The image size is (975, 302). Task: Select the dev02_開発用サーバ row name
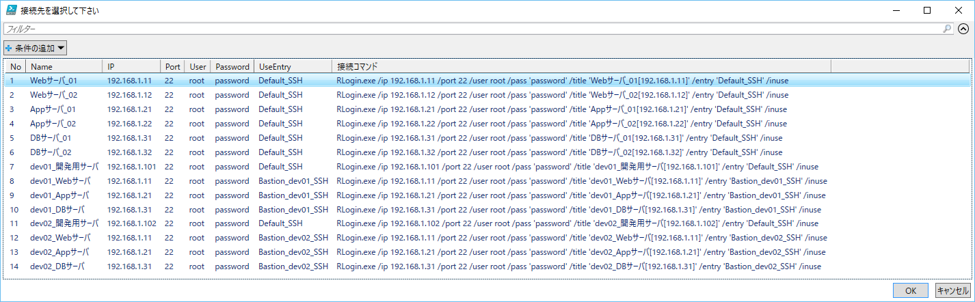[x=64, y=224]
